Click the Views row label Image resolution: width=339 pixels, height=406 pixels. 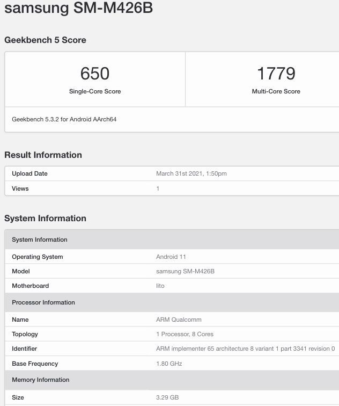coord(20,189)
